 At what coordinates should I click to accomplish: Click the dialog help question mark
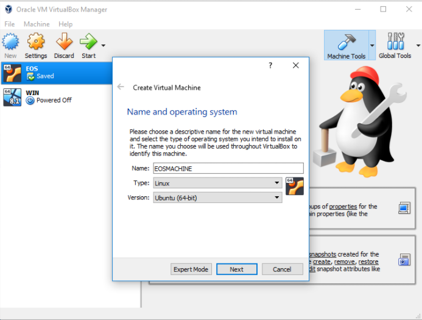(x=270, y=65)
